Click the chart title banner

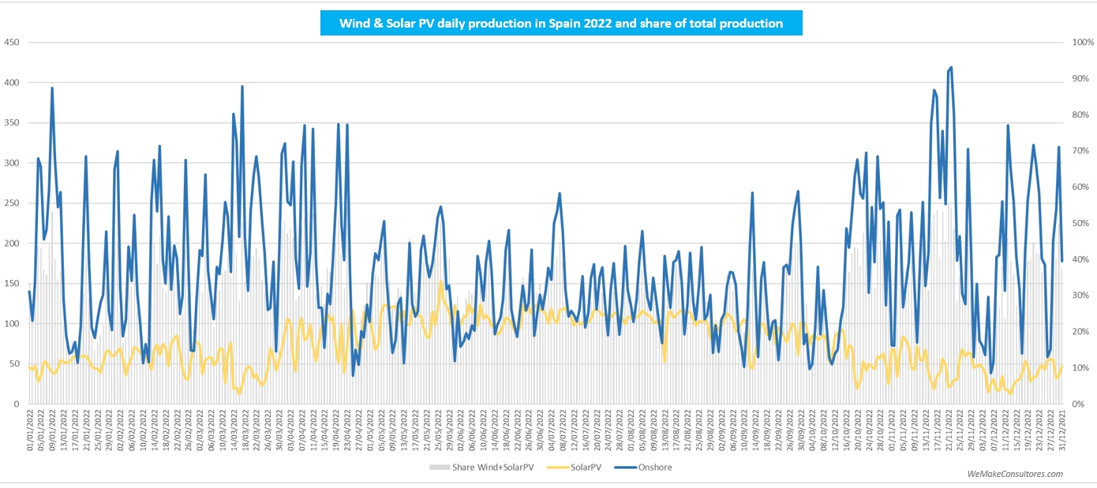pos(560,24)
